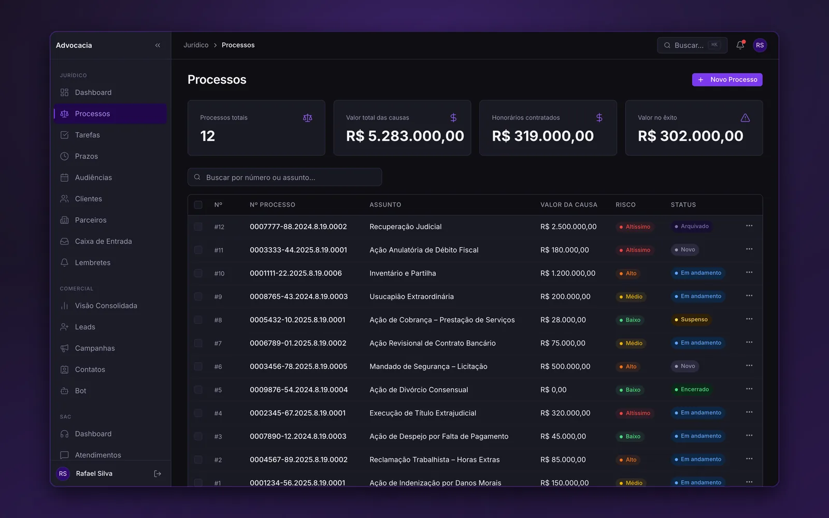Click the Encerrado status badge

(691, 390)
